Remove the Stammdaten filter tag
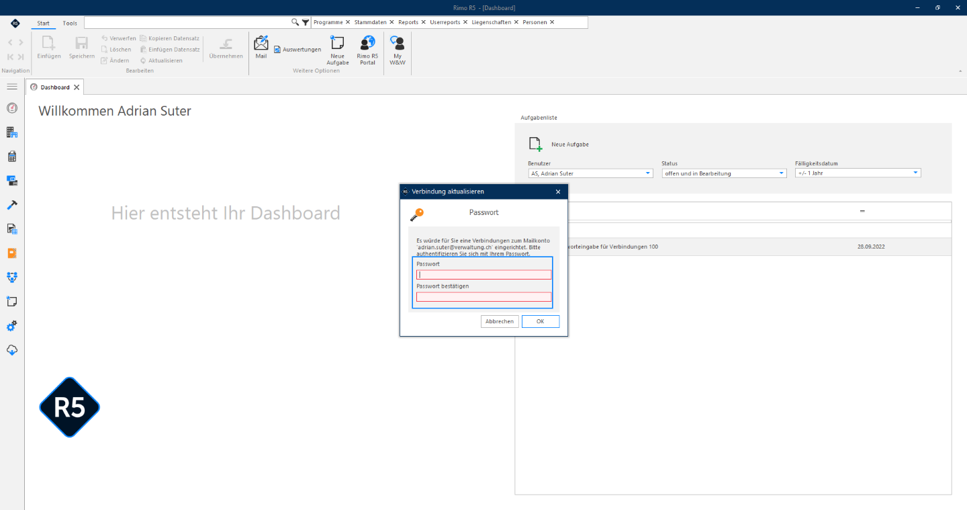Viewport: 967px width, 510px height. point(392,22)
